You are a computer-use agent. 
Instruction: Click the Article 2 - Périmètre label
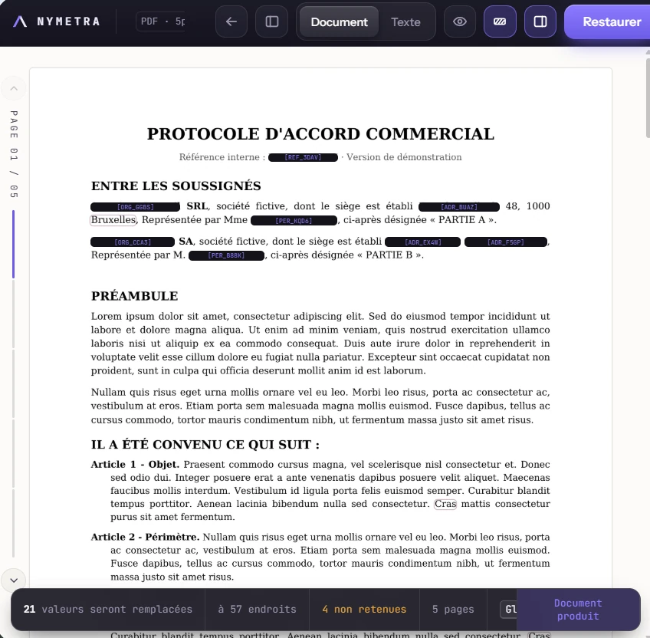click(145, 537)
